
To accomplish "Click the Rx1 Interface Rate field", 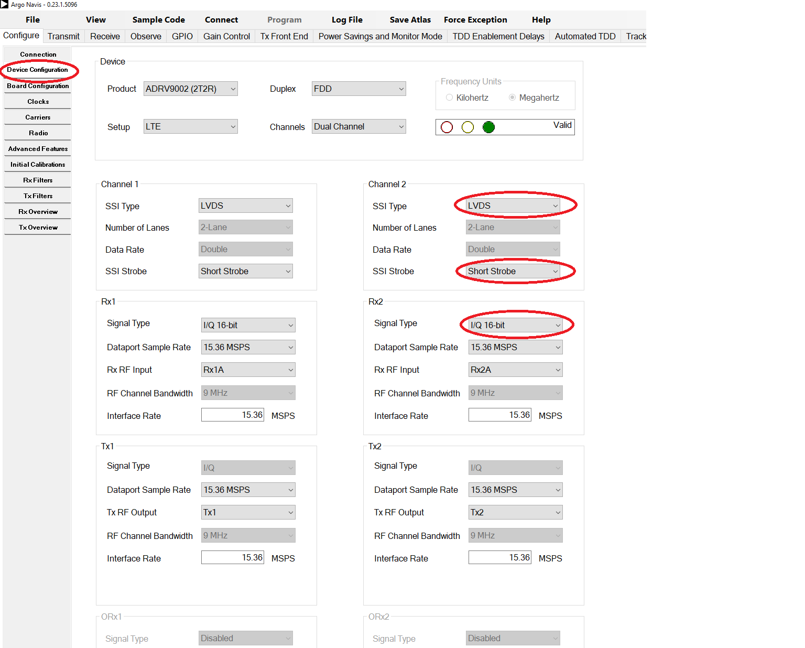I will pyautogui.click(x=232, y=414).
